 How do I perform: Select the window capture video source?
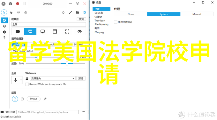click(x=55, y=31)
